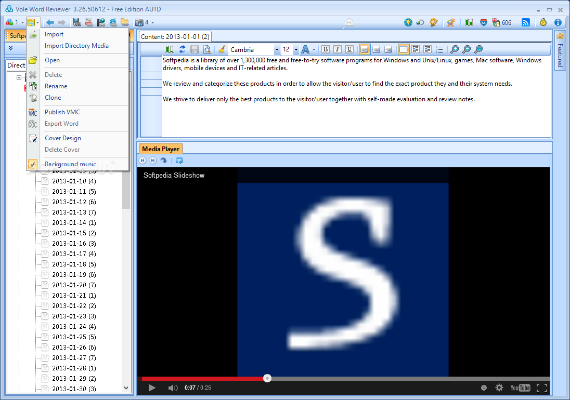
Task: Click the envelope icon in top toolbar
Action: tap(349, 22)
